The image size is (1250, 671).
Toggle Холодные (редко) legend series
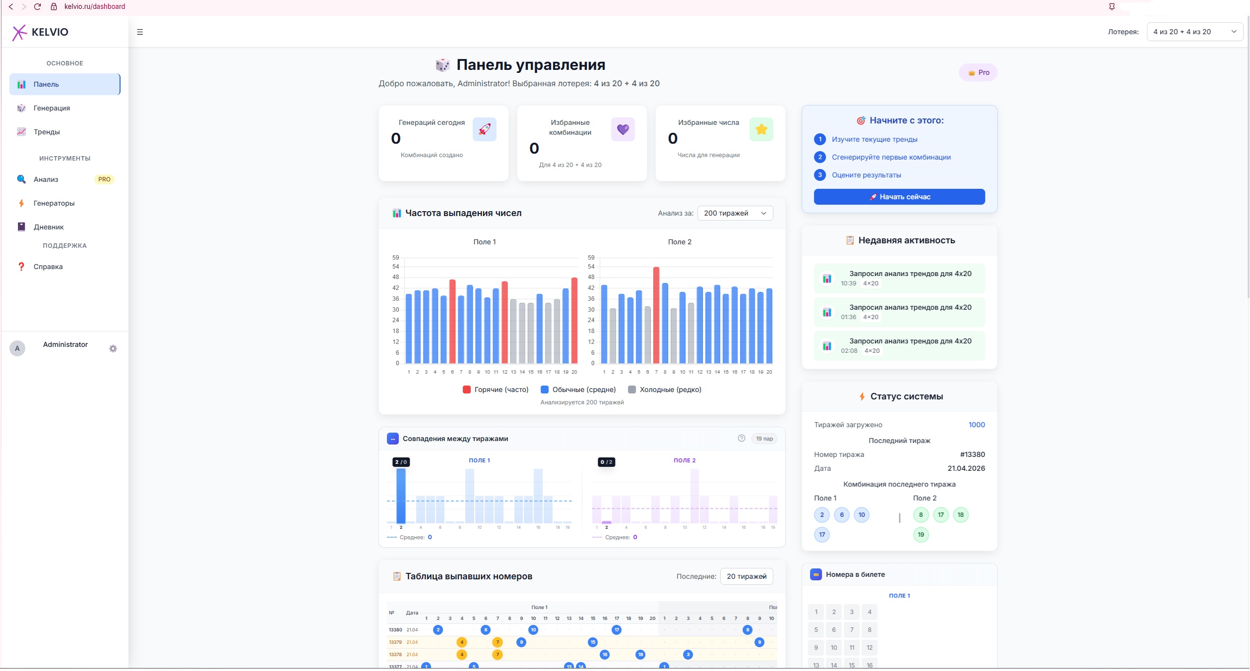664,390
